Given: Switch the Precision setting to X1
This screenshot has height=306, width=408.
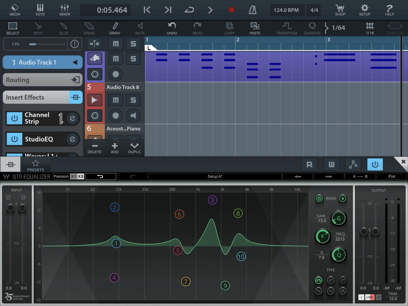Looking at the screenshot, I should (73, 176).
